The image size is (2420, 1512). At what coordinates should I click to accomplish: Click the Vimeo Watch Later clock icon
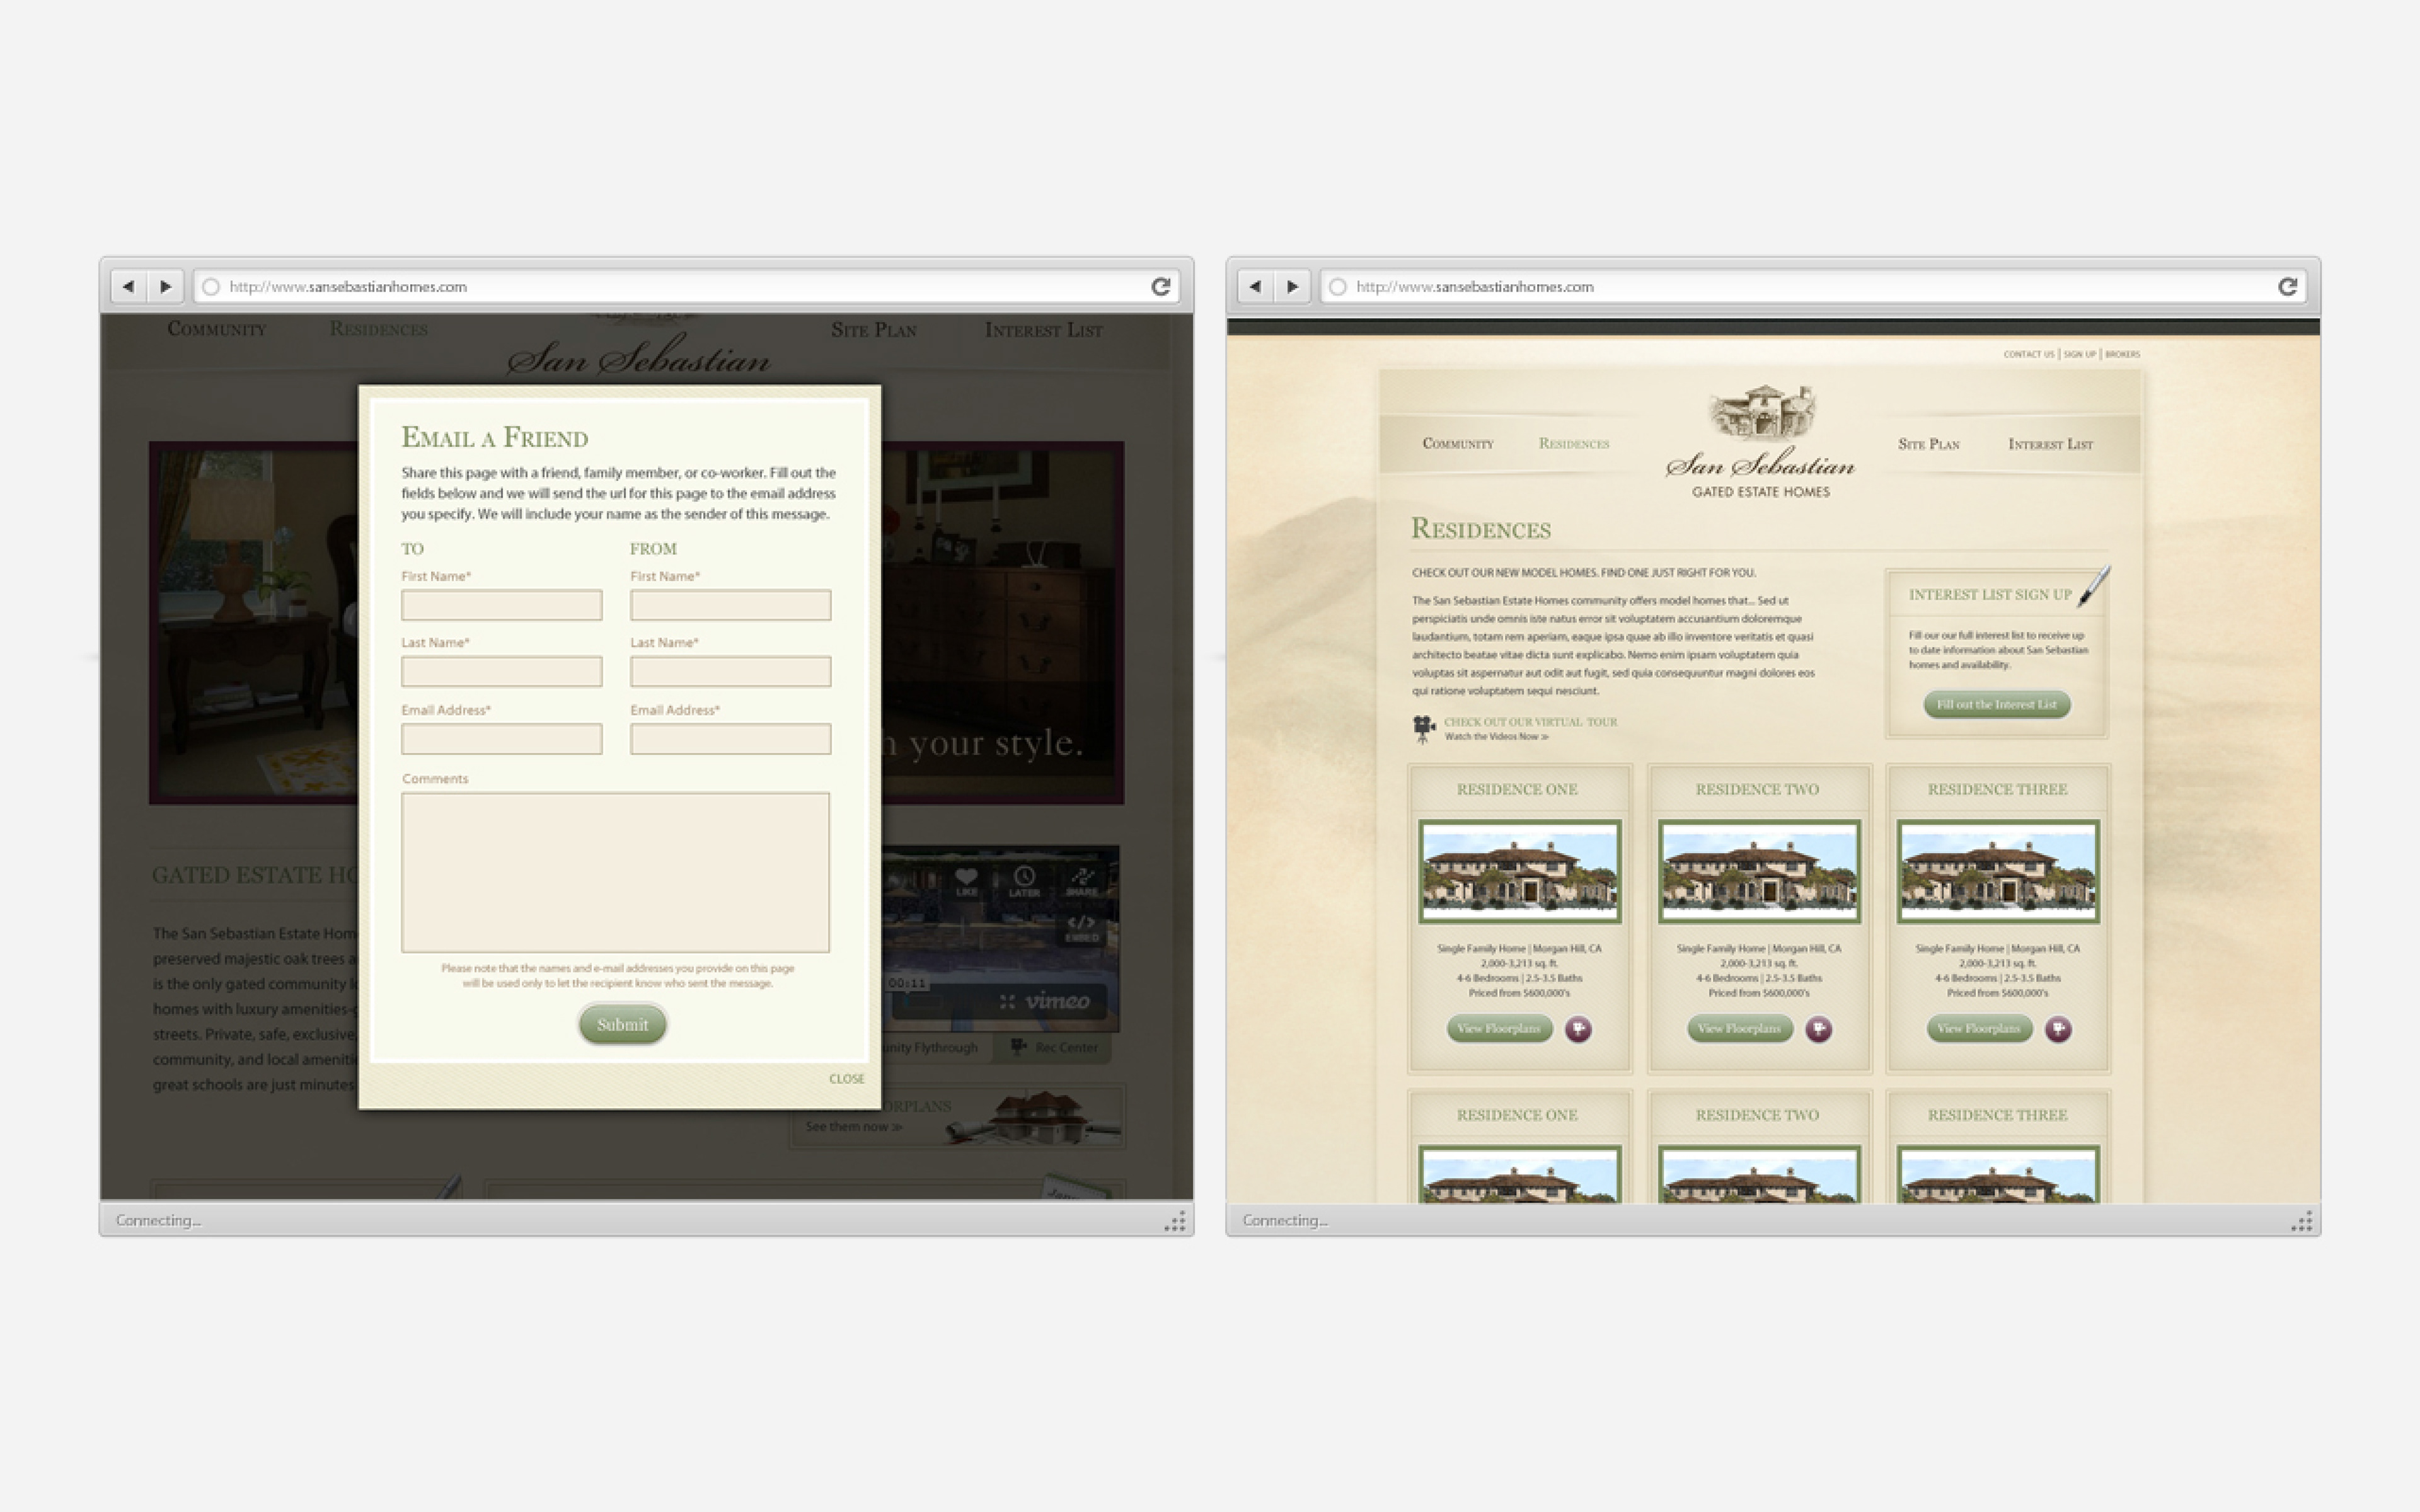(x=1024, y=881)
